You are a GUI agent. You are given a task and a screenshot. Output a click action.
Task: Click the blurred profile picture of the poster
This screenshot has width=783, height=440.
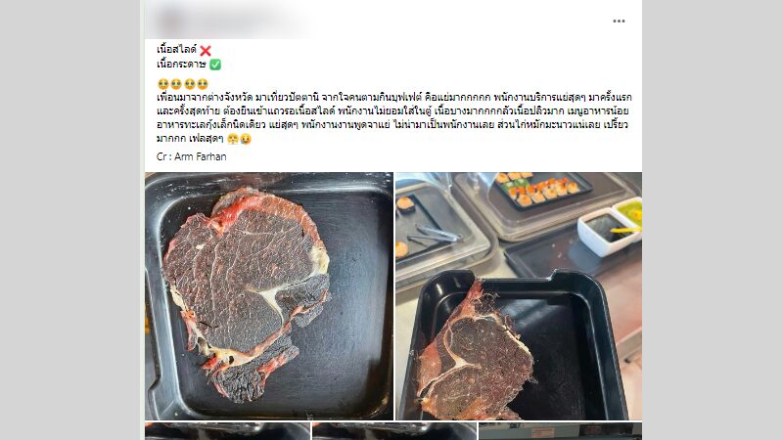(x=170, y=21)
